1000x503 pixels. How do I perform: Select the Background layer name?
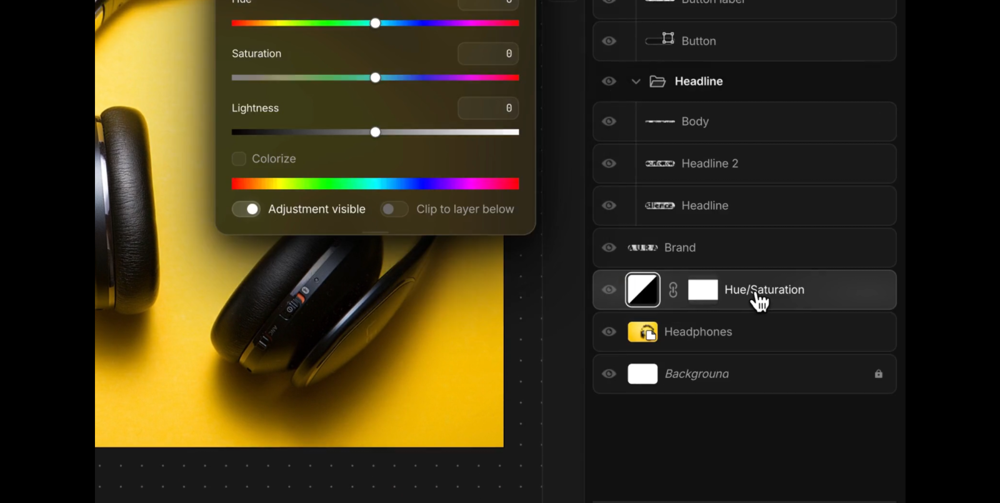(697, 374)
